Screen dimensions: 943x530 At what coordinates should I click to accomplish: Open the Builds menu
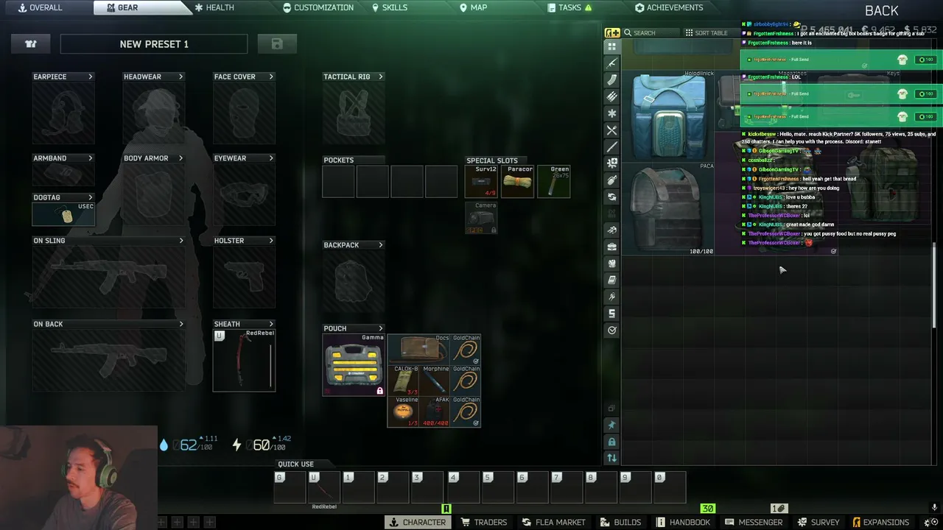621,522
